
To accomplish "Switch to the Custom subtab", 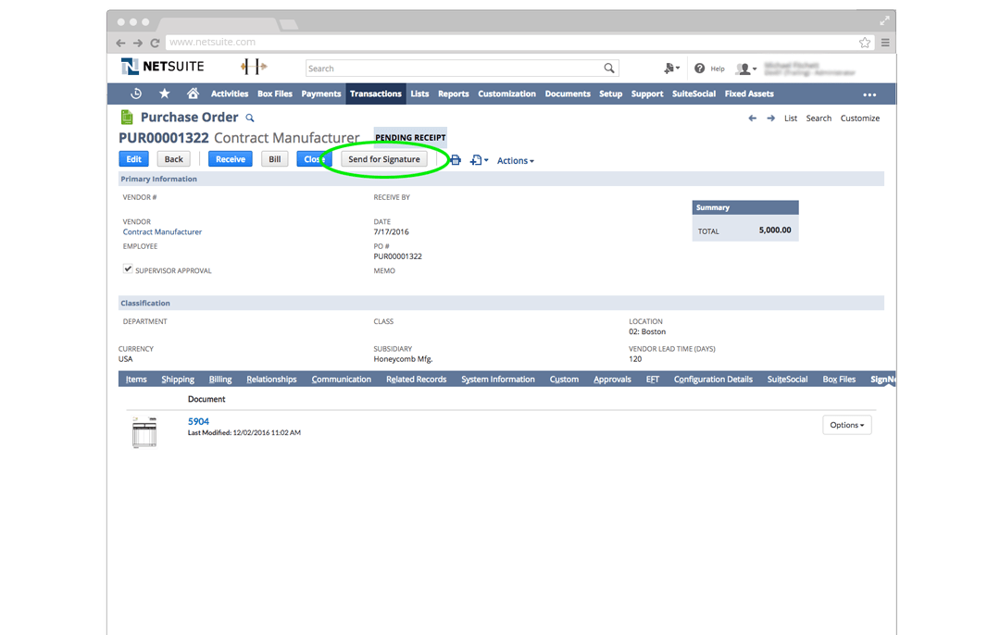I will pyautogui.click(x=565, y=380).
